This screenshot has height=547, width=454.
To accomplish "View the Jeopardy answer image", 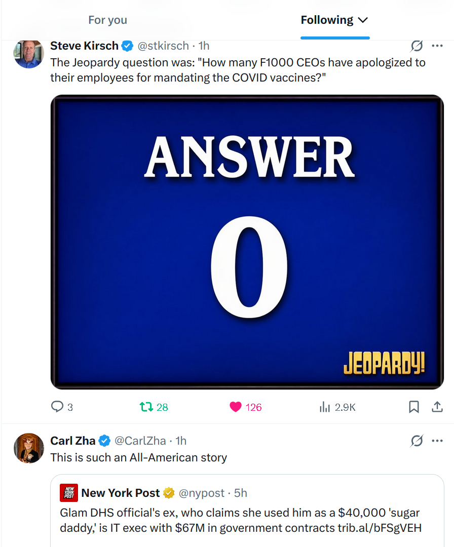I will click(x=247, y=242).
